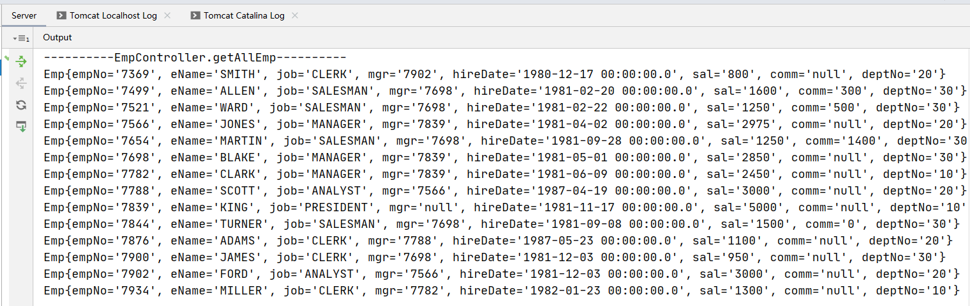Screen dimensions: 970x306
Task: Click the icon before Tomcat Catalina Log
Action: (x=195, y=15)
